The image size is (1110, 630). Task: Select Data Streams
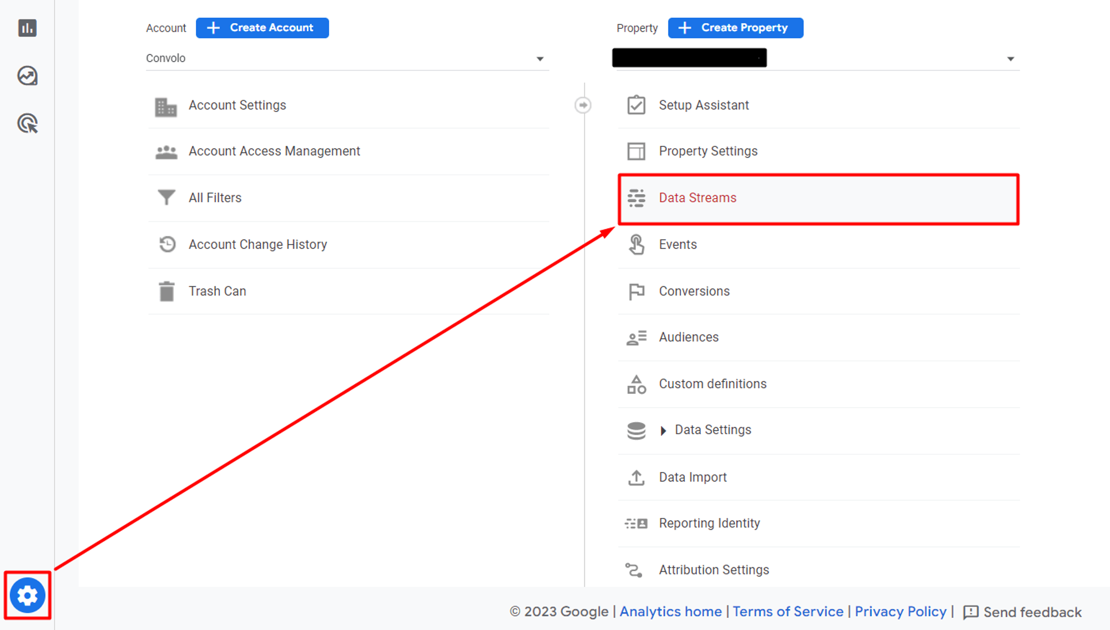(x=819, y=199)
